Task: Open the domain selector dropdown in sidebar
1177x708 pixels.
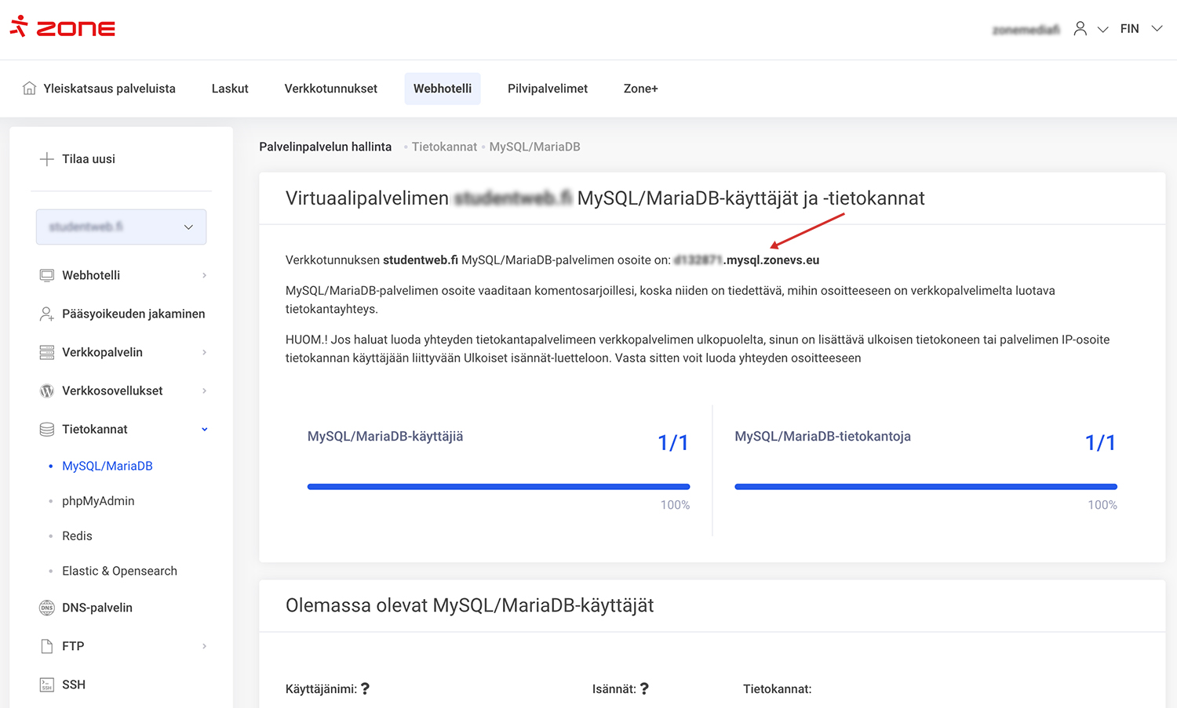Action: coord(121,227)
